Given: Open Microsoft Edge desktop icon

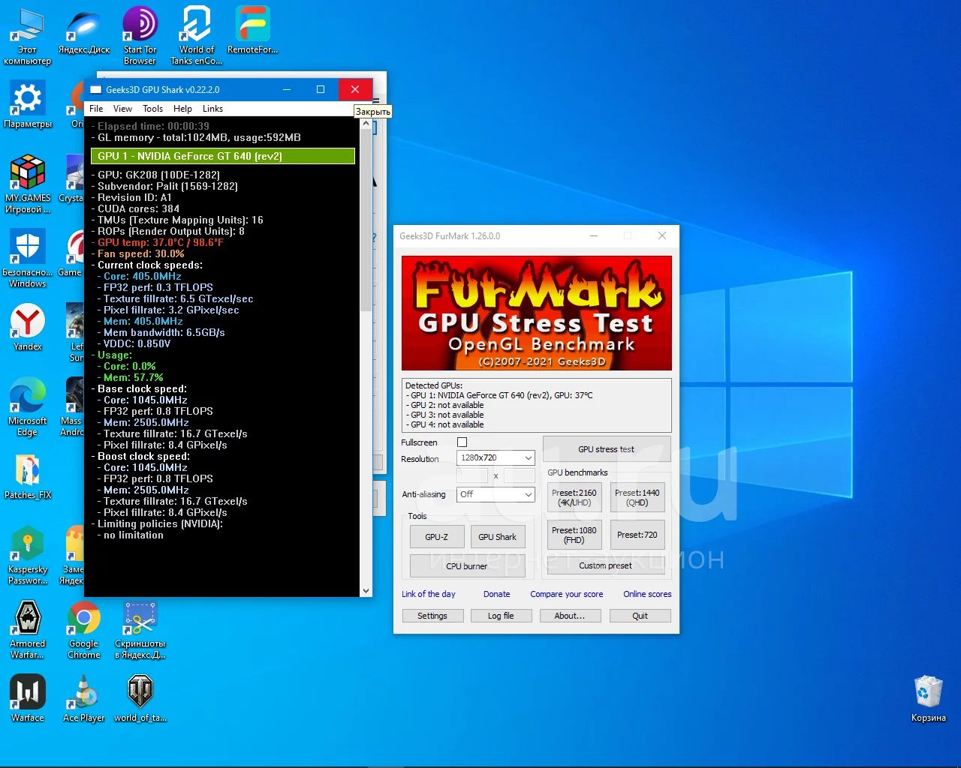Looking at the screenshot, I should pyautogui.click(x=28, y=407).
